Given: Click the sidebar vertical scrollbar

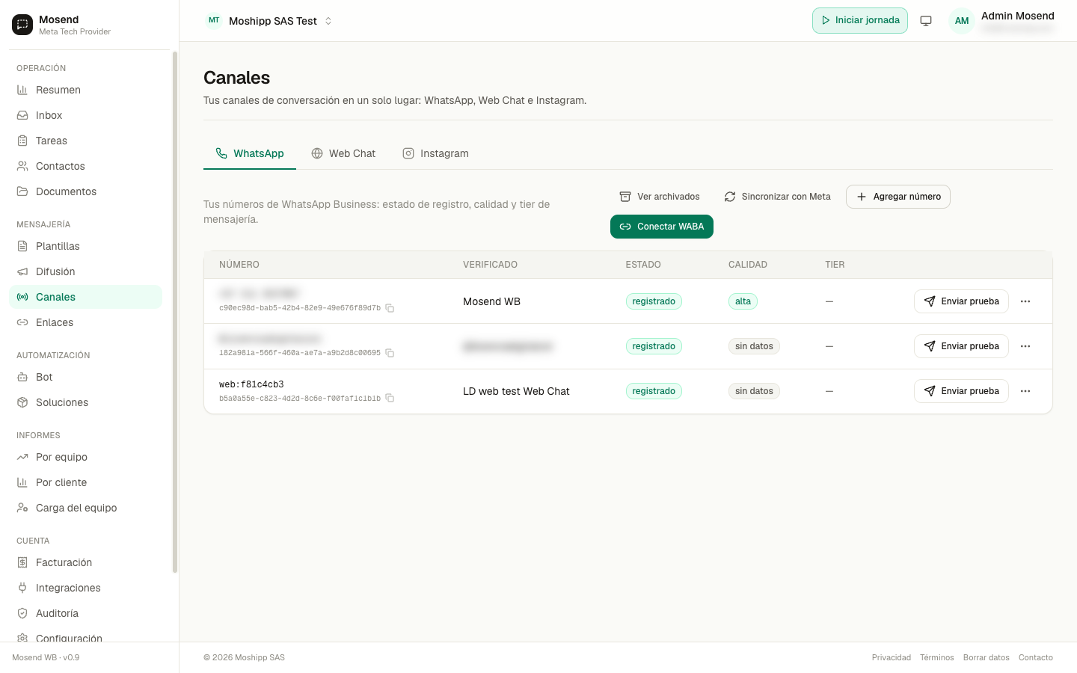Looking at the screenshot, I should [175, 312].
